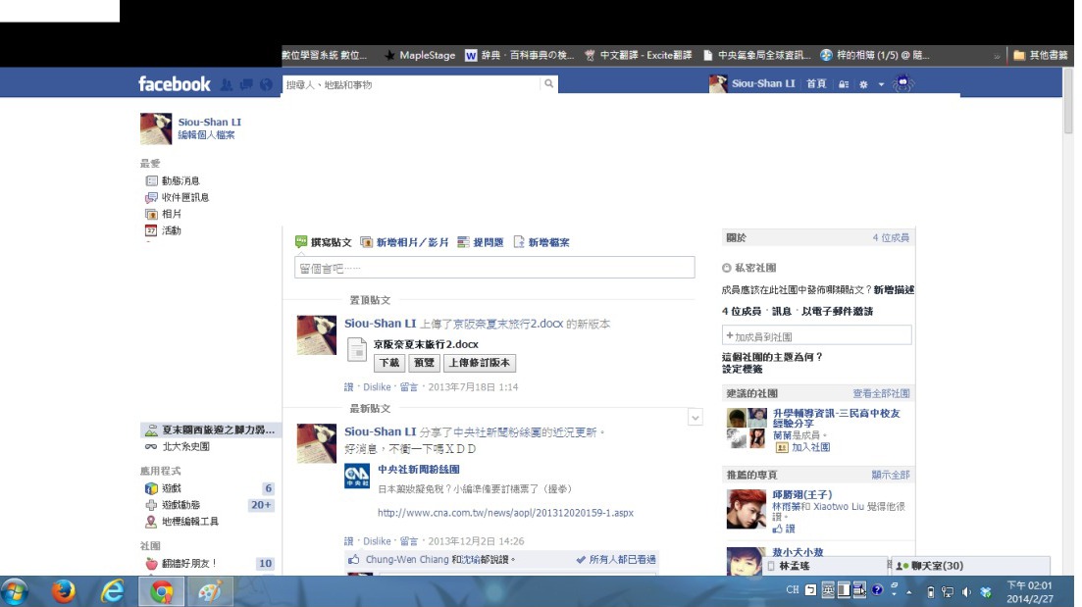This screenshot has height=607, width=1082.
Task: Open Firefox from the Windows taskbar
Action: (x=64, y=591)
